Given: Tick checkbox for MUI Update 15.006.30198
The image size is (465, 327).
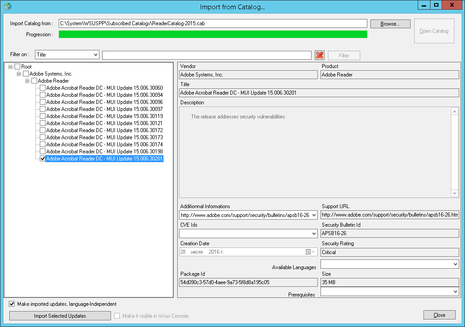Looking at the screenshot, I should tap(42, 152).
